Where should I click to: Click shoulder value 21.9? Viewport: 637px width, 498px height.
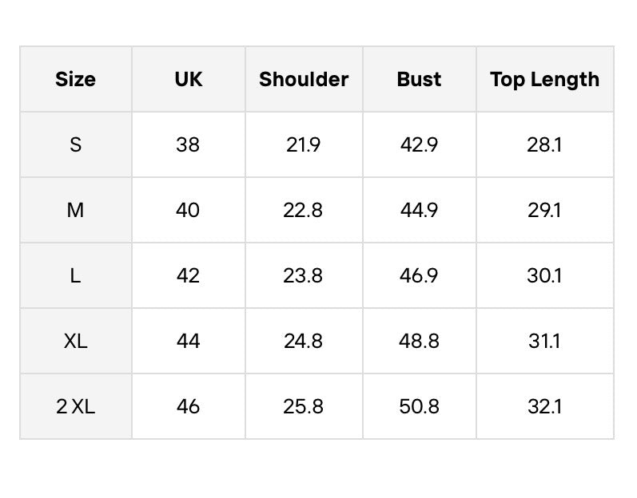coord(304,144)
